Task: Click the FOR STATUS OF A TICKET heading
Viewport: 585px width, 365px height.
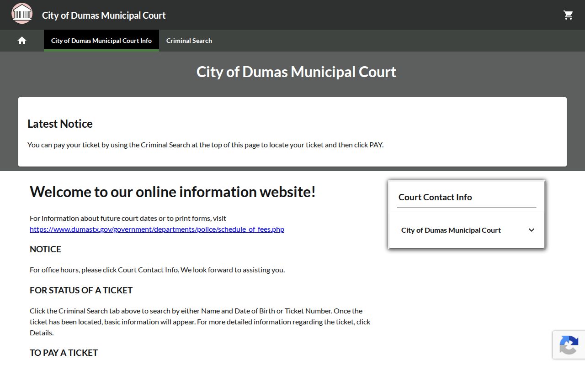Action: [x=81, y=290]
